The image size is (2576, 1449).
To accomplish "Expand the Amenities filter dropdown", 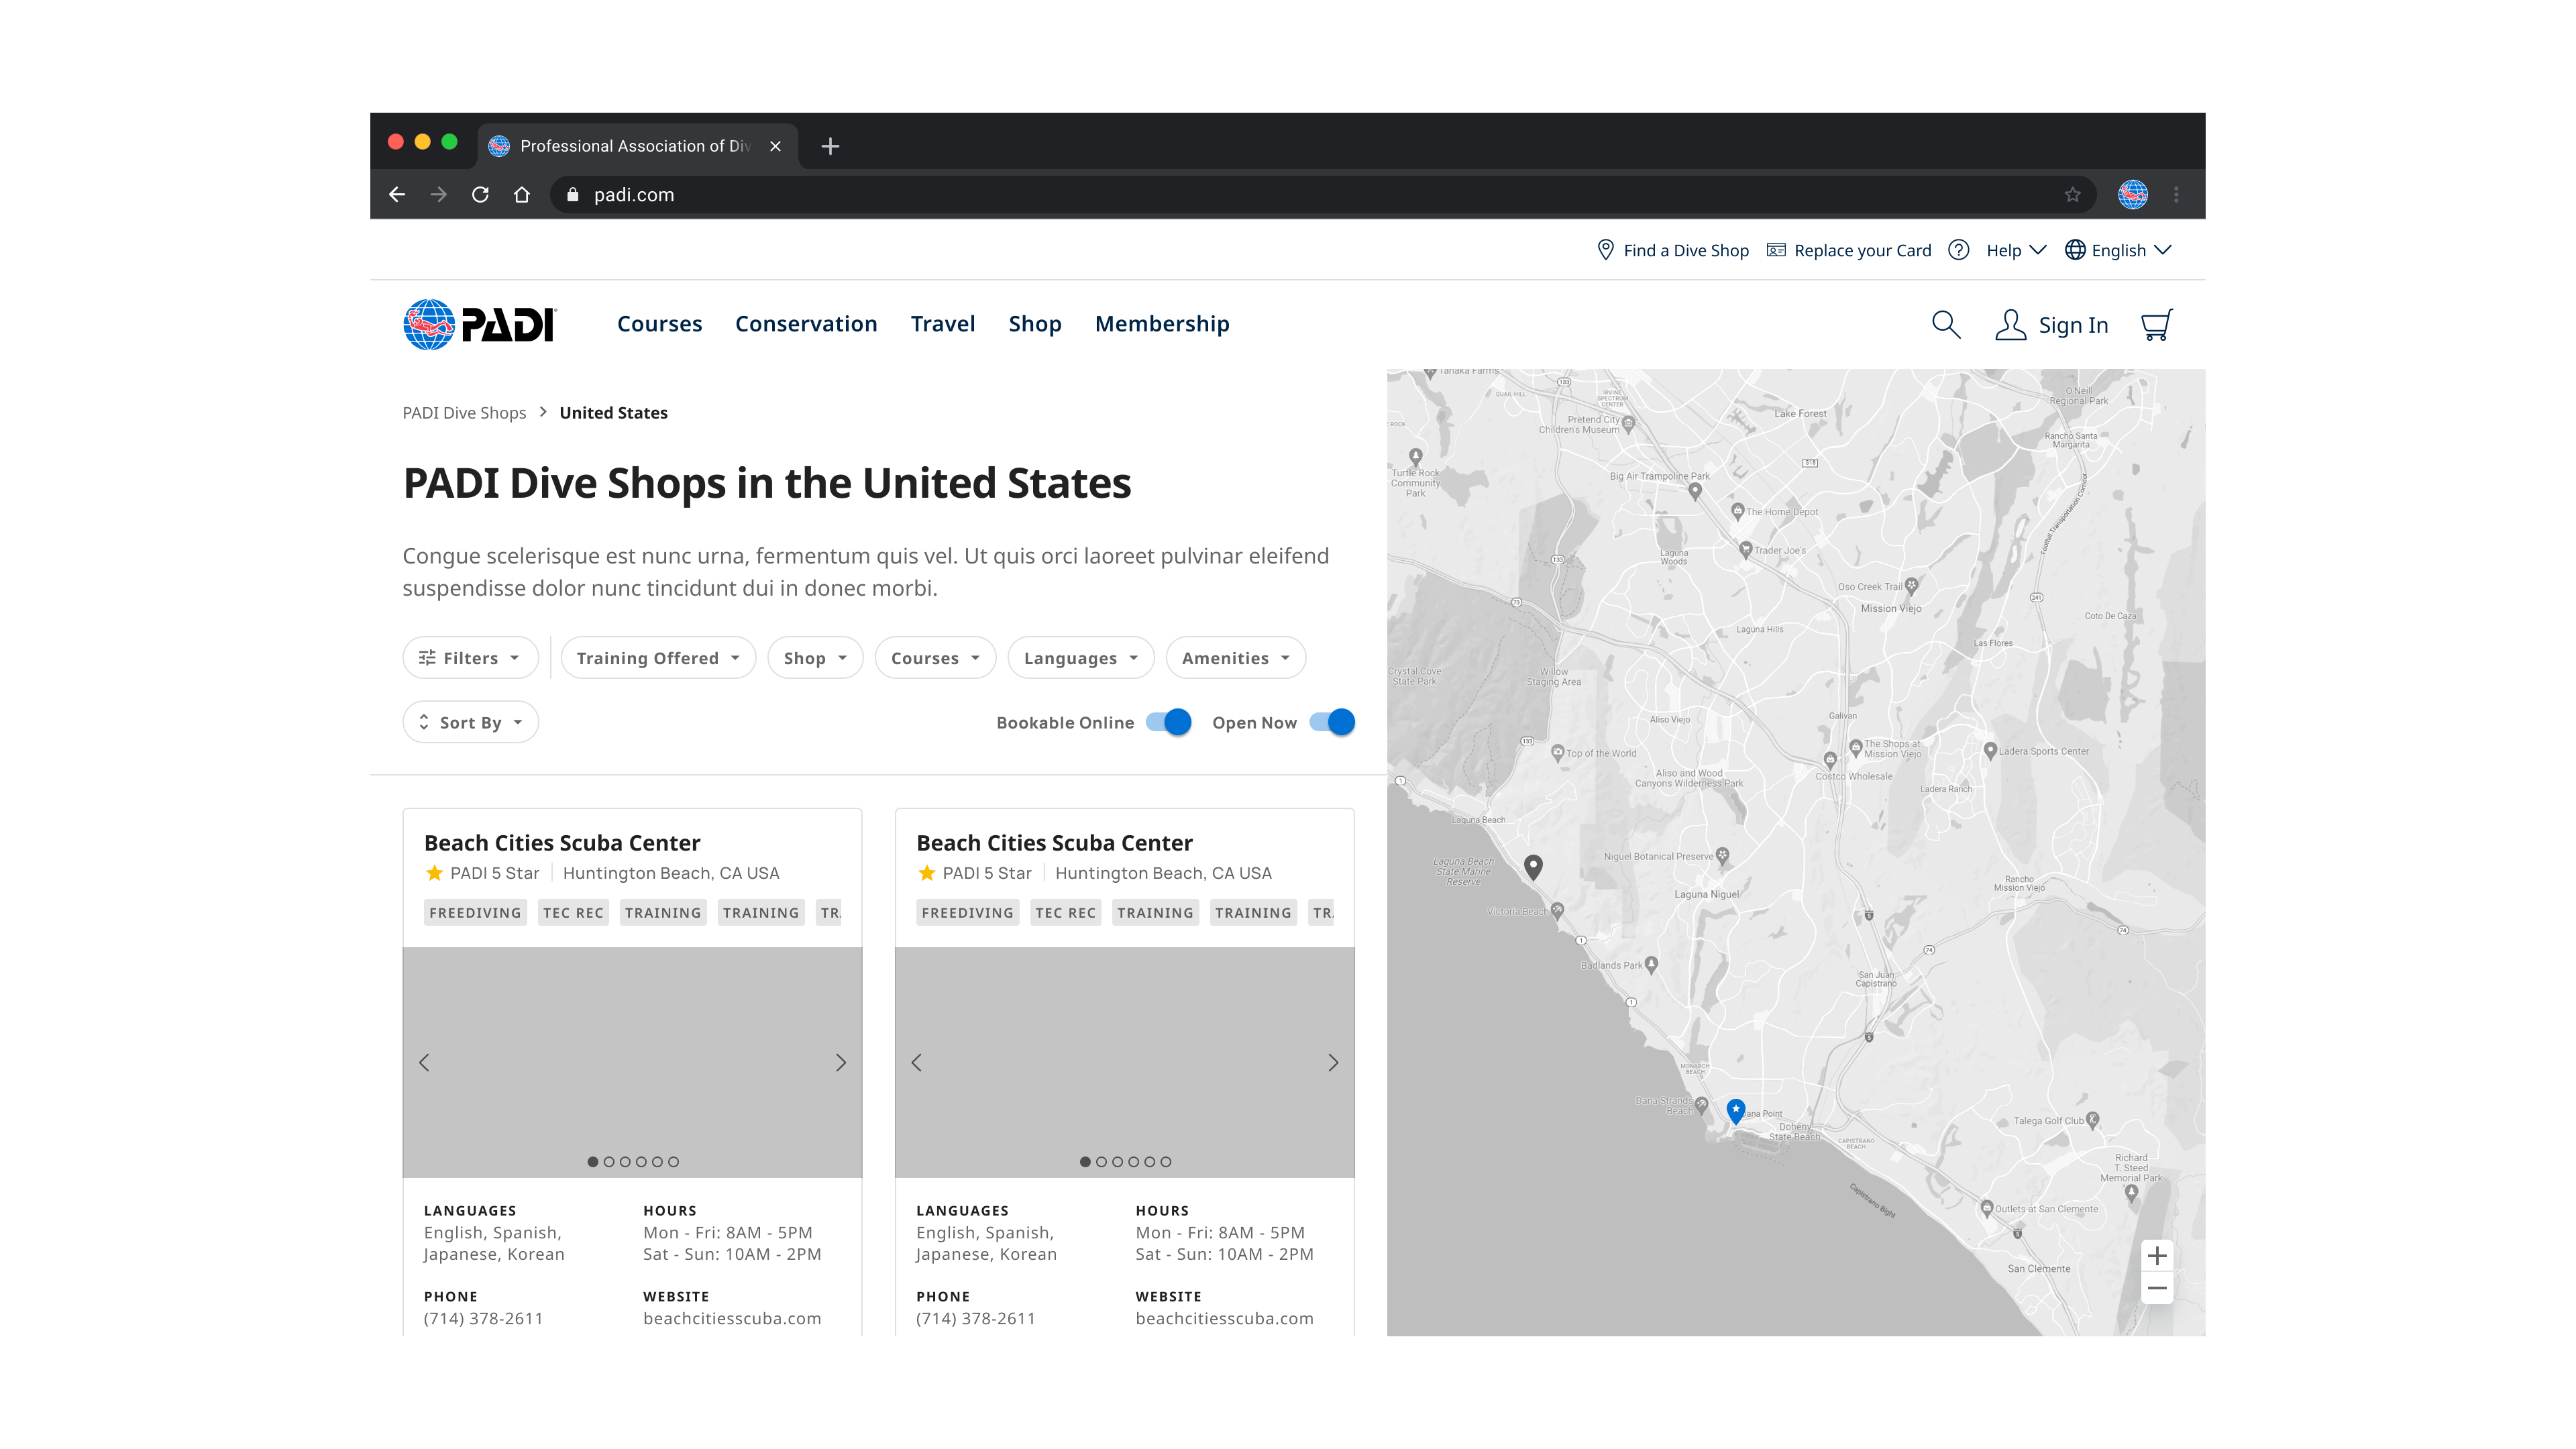I will [x=1235, y=658].
